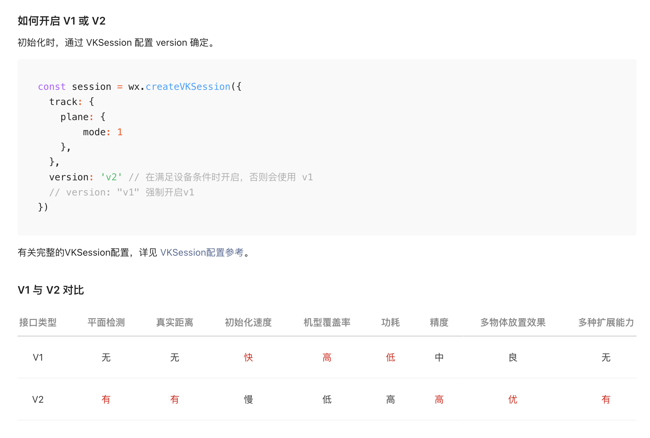Click the 多物体放置效果 column header
650x438 pixels.
click(513, 322)
